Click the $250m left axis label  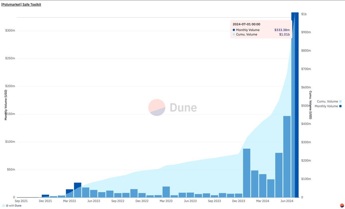point(10,58)
